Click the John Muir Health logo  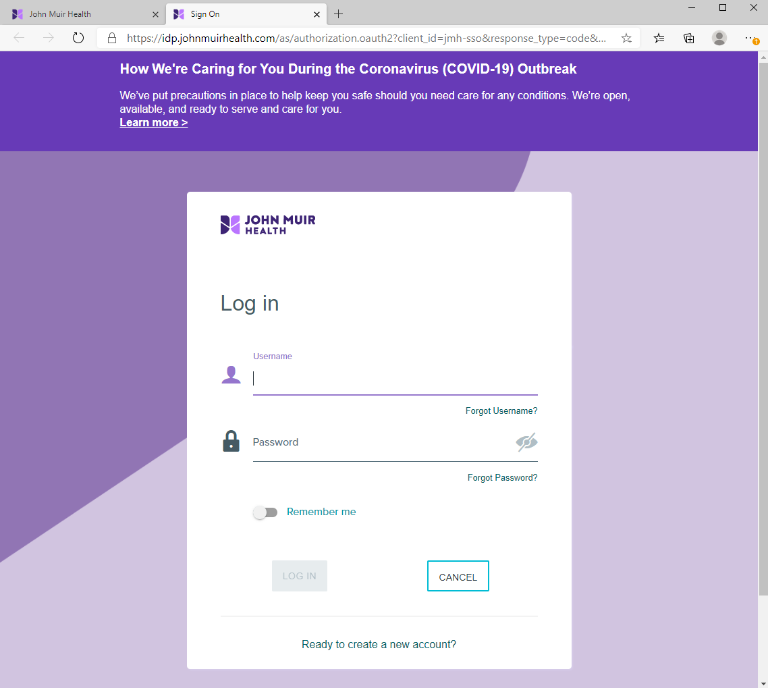267,223
